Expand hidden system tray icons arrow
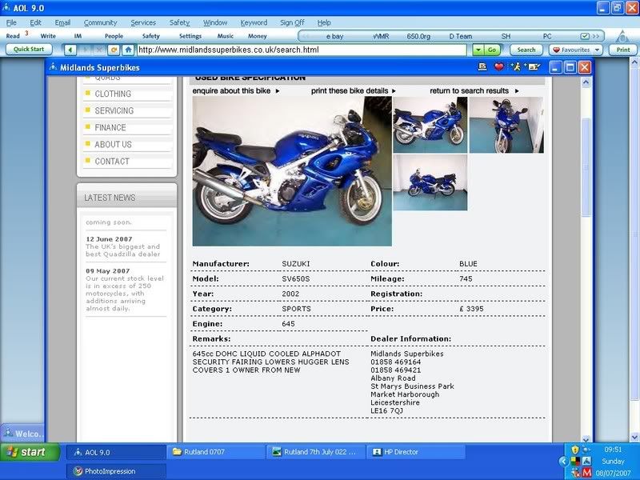The width and height of the screenshot is (640, 480). point(563,462)
